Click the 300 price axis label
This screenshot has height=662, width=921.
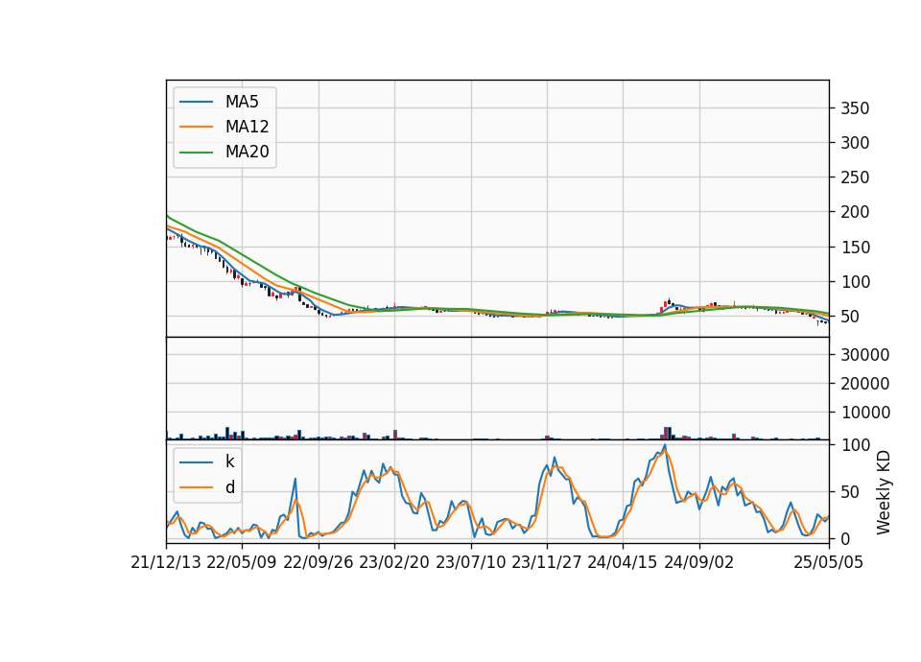pos(855,143)
